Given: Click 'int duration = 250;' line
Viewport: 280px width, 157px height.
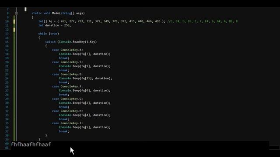Looking at the screenshot, I should point(54,25).
